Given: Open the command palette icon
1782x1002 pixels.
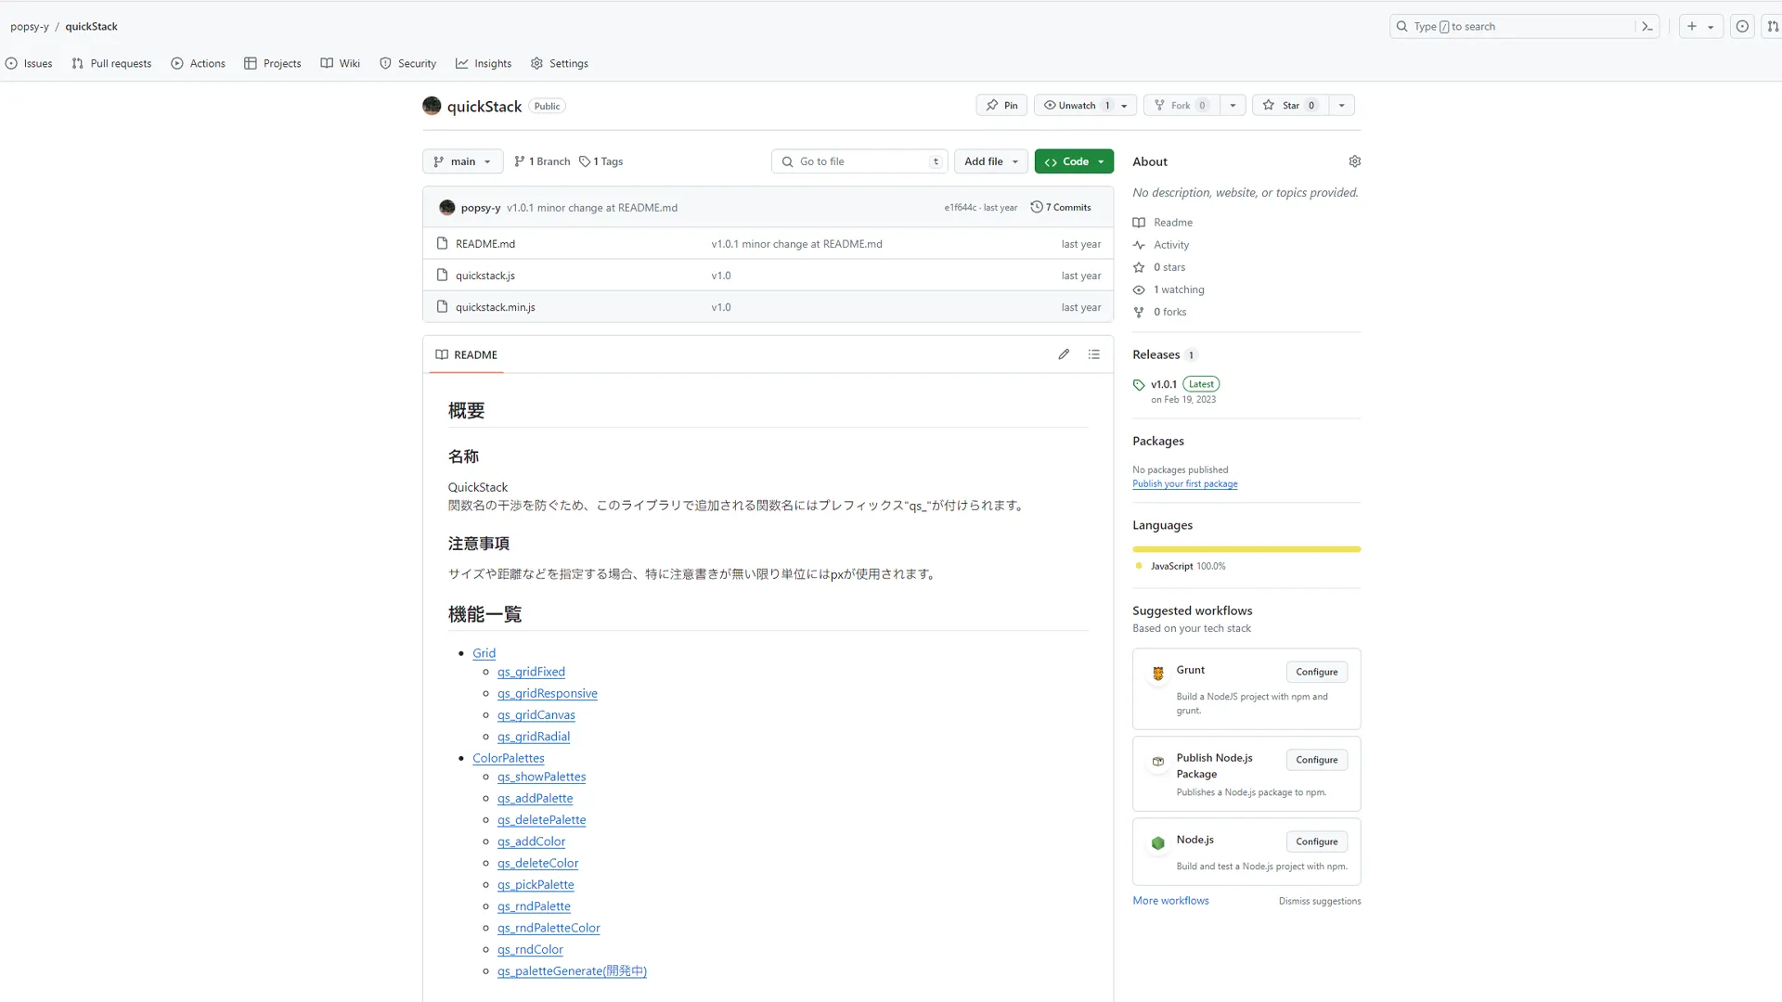Looking at the screenshot, I should pyautogui.click(x=1646, y=27).
